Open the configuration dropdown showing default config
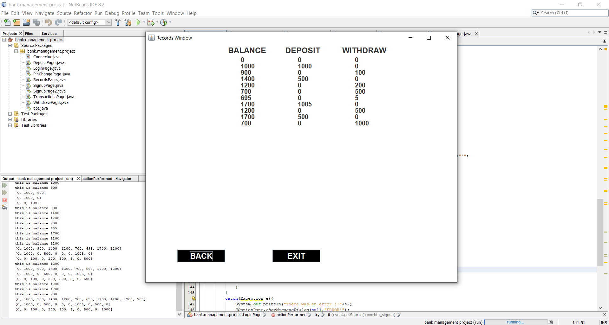 (x=89, y=22)
